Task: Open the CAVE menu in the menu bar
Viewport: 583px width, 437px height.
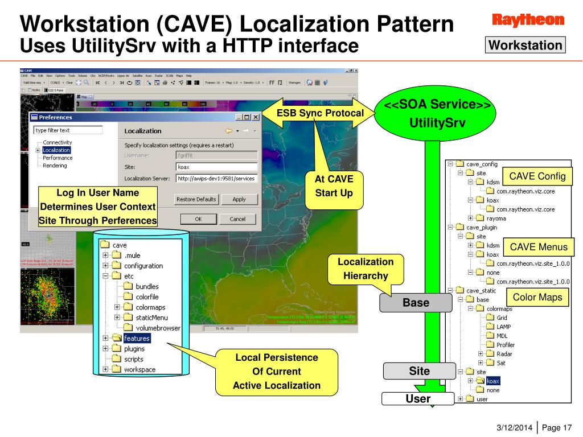Action: click(24, 76)
